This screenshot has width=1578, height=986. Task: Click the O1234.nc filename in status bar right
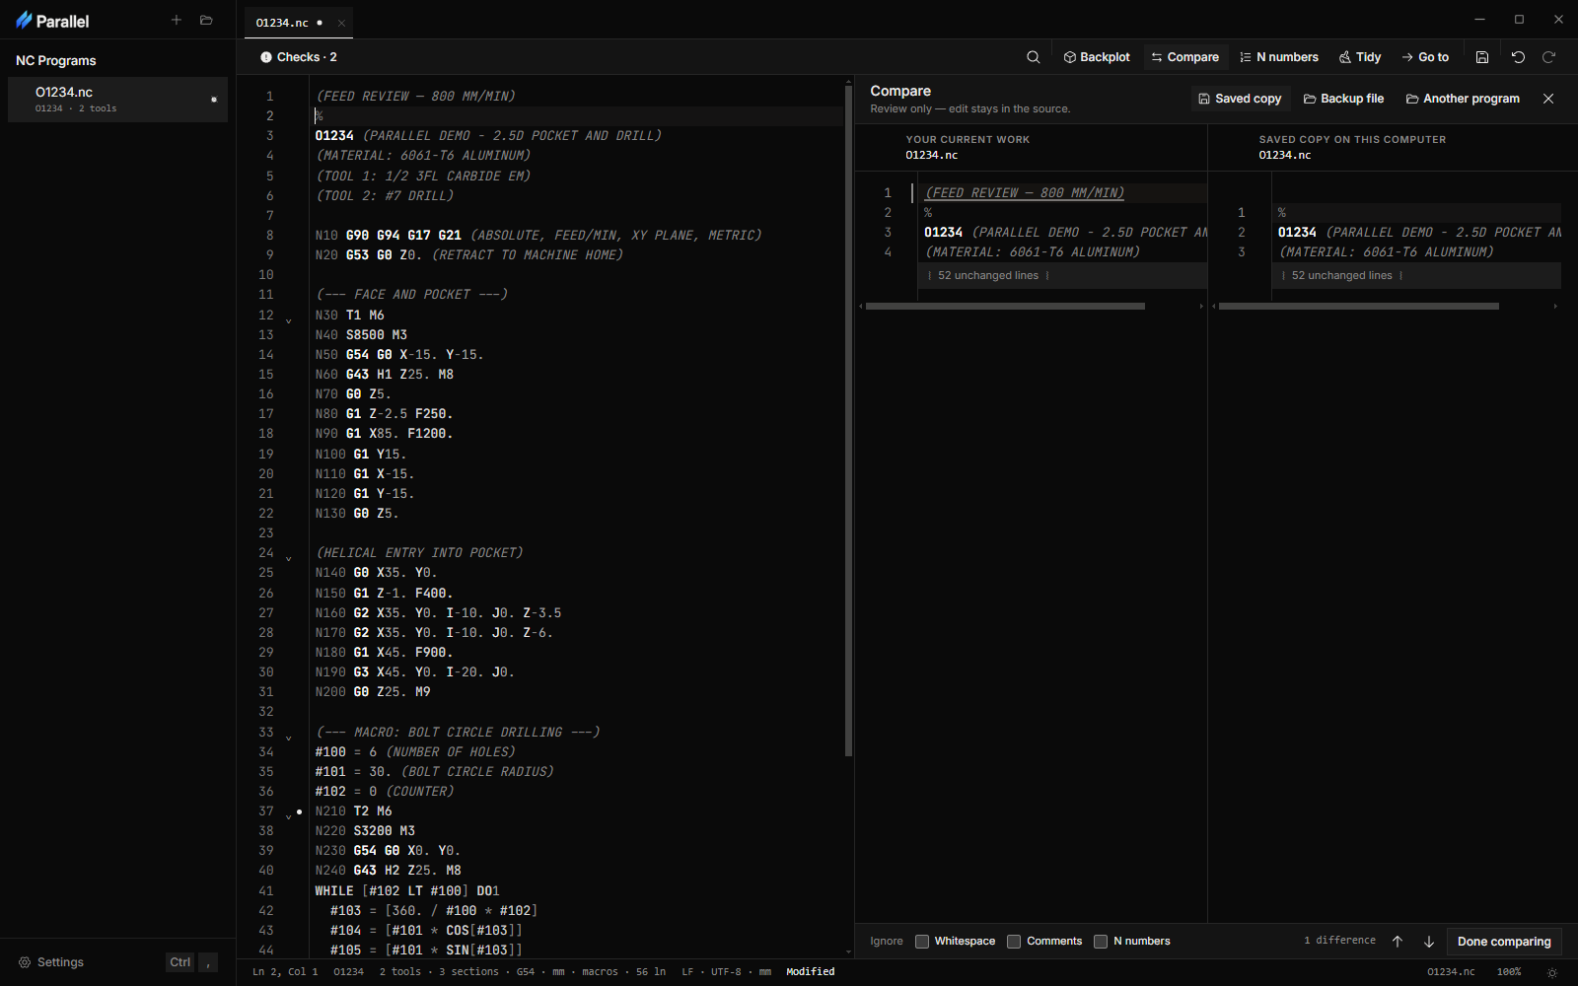[x=1451, y=972]
